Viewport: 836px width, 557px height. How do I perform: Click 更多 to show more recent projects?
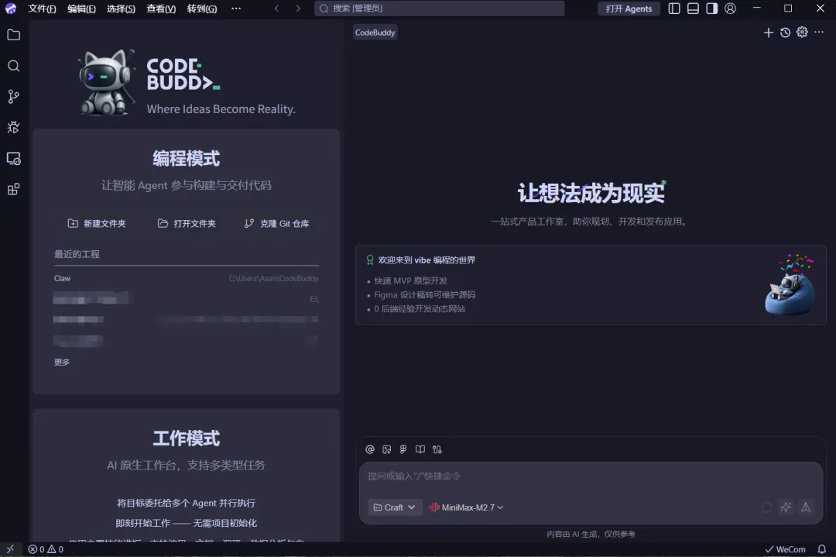[62, 363]
